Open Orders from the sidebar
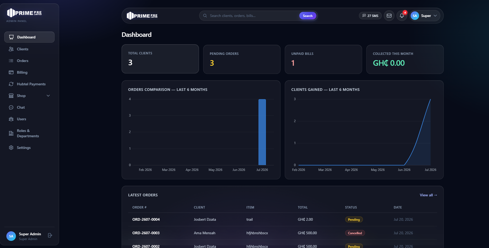Screen dimensions: 489x248 (x=29, y=61)
